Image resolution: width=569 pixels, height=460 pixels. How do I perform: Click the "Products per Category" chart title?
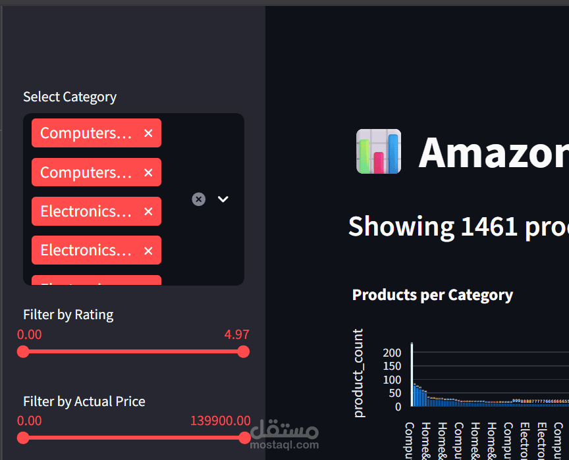tap(433, 295)
